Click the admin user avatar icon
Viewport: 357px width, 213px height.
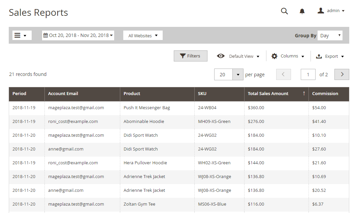[x=321, y=11]
